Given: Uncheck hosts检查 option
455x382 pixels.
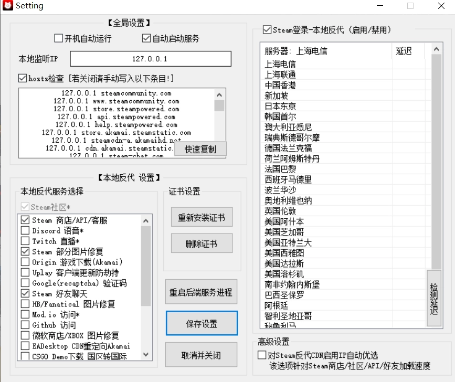Looking at the screenshot, I should coord(23,78).
